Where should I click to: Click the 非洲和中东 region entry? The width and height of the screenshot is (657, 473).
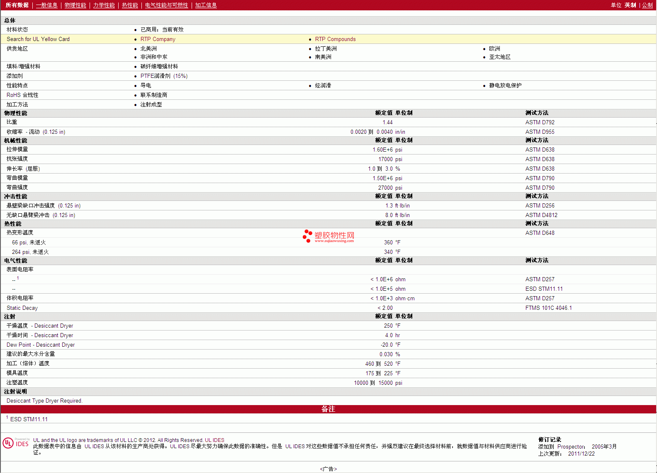154,57
